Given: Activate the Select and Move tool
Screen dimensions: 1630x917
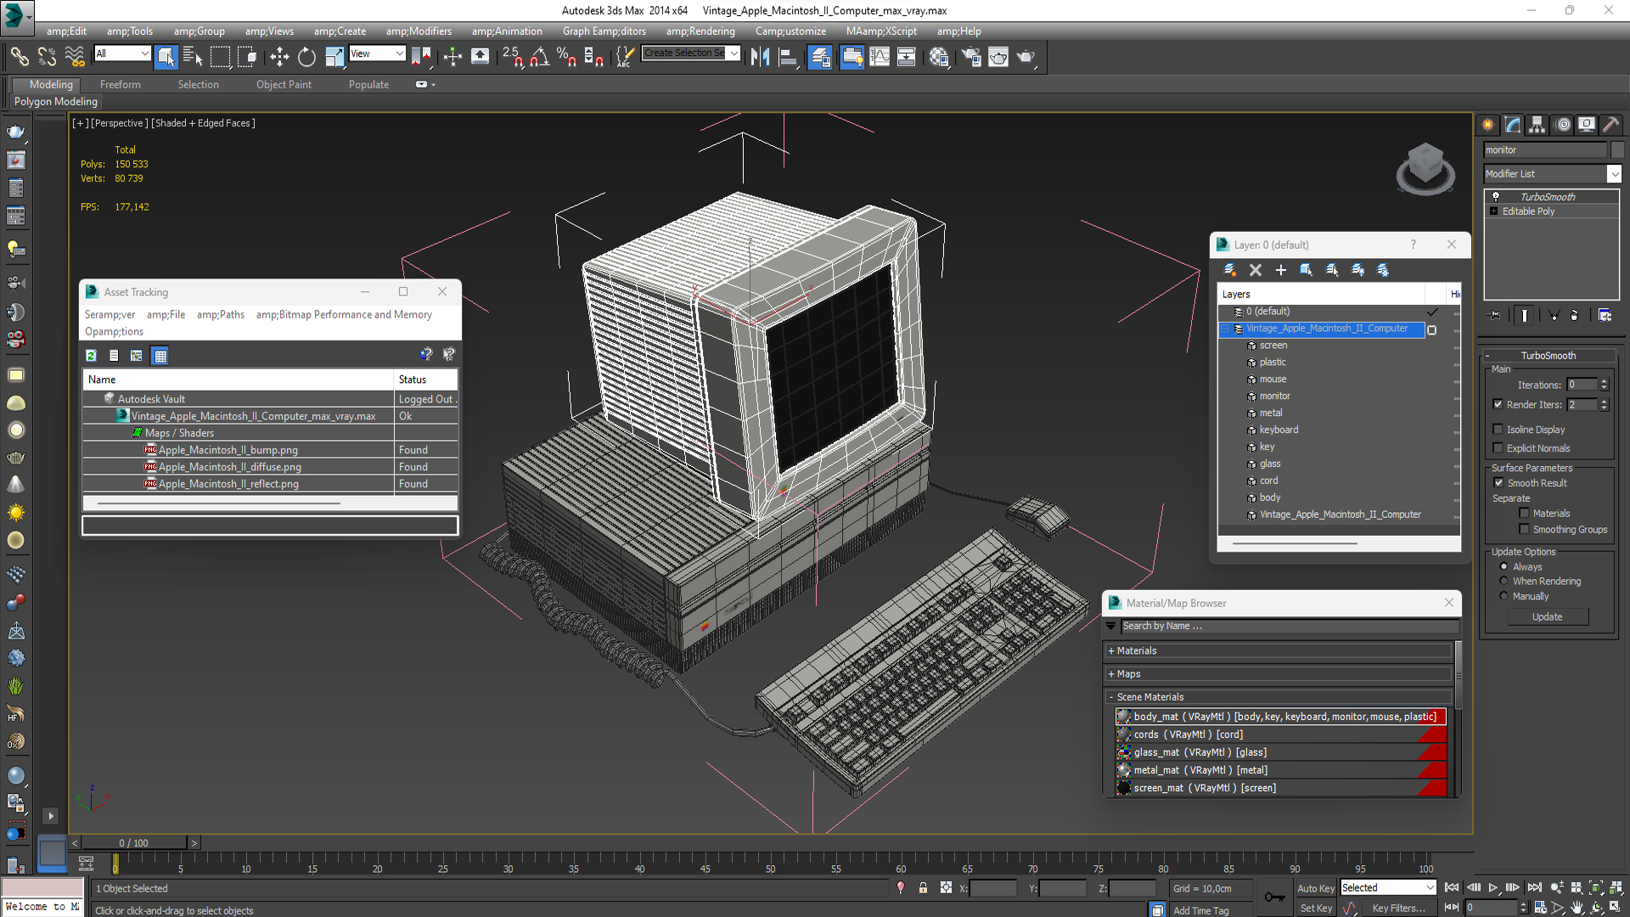Looking at the screenshot, I should coord(279,57).
